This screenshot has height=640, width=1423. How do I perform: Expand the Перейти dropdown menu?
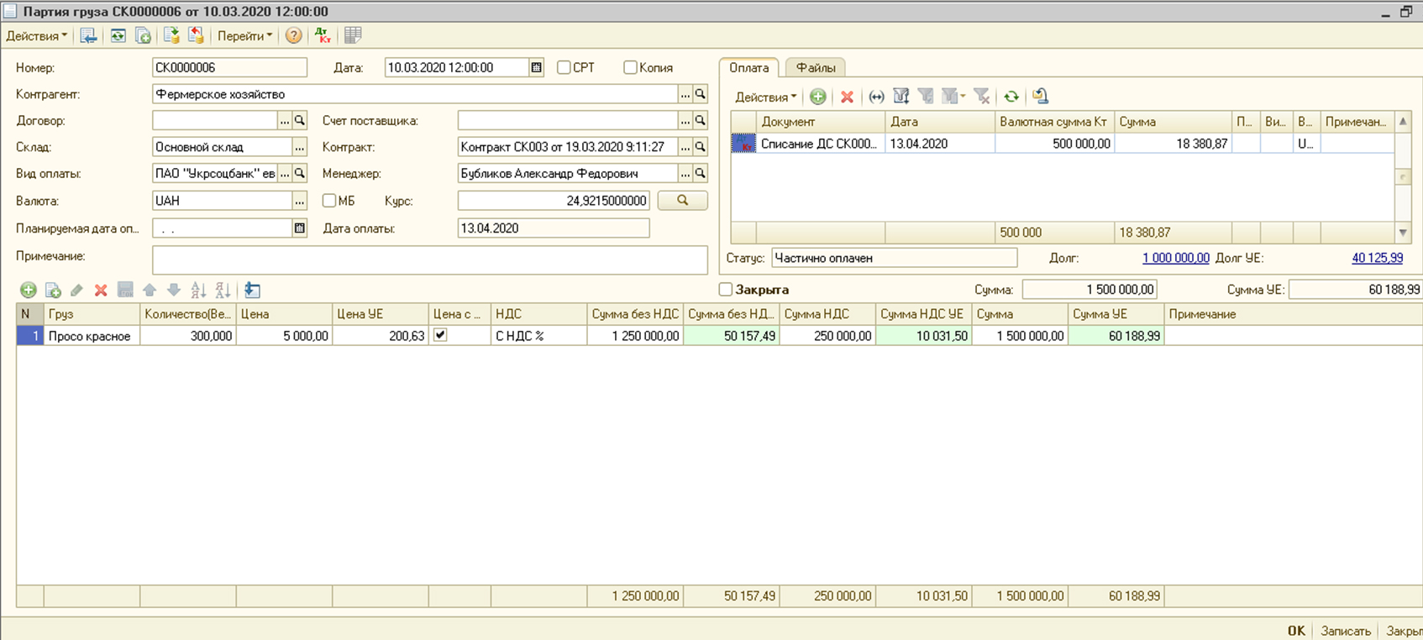coord(244,36)
